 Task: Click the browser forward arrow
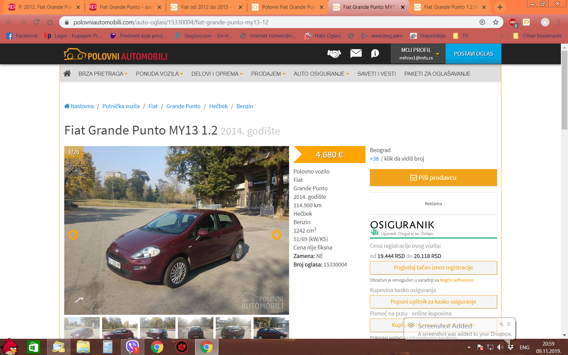click(23, 22)
